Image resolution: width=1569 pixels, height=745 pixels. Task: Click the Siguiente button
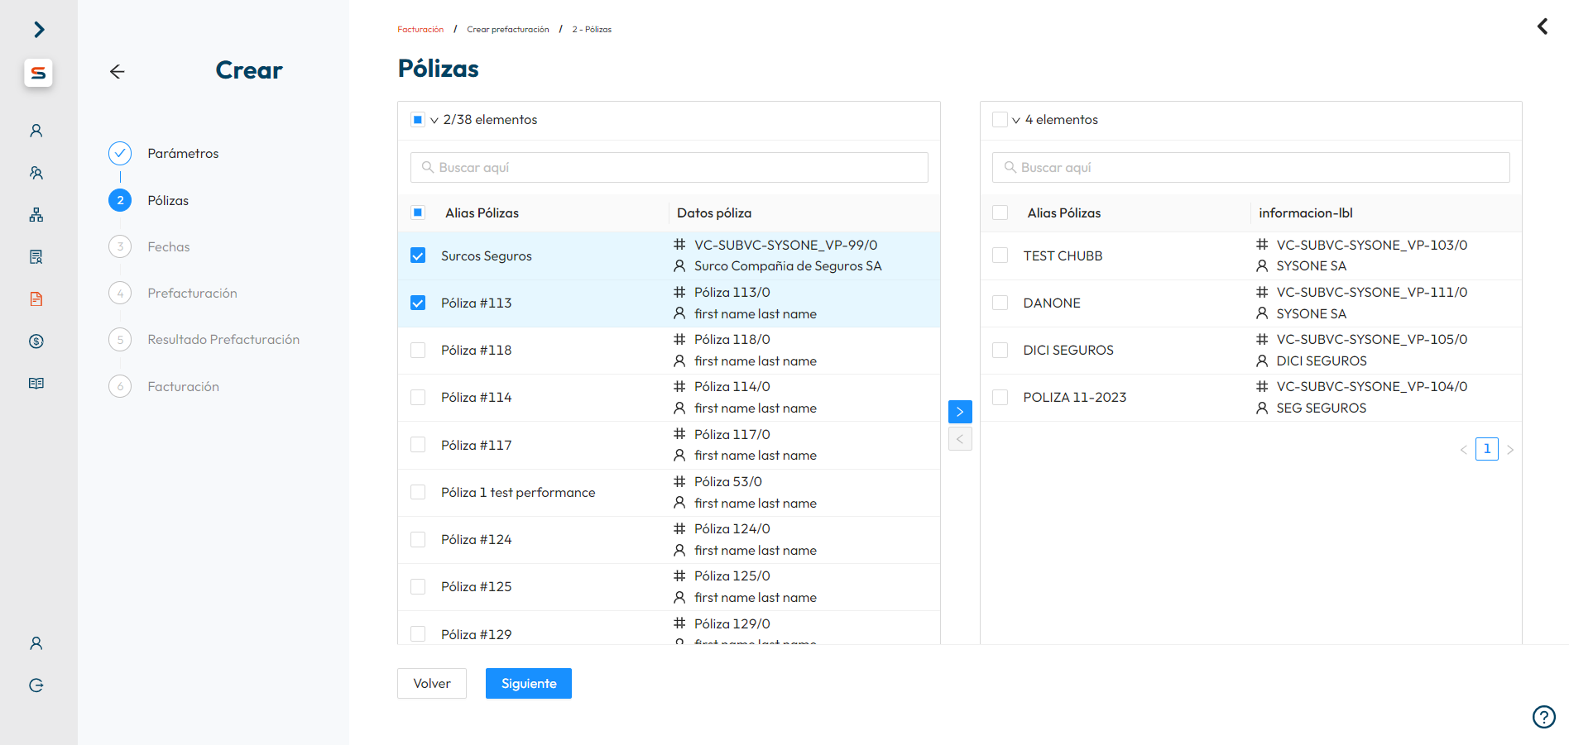point(528,684)
